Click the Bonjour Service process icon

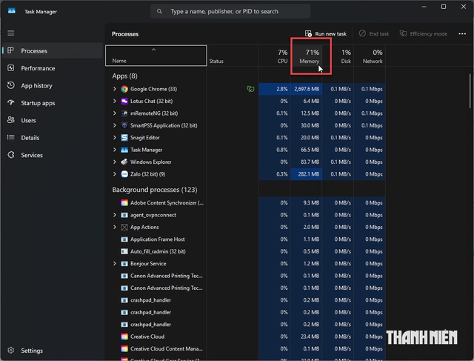tap(124, 264)
